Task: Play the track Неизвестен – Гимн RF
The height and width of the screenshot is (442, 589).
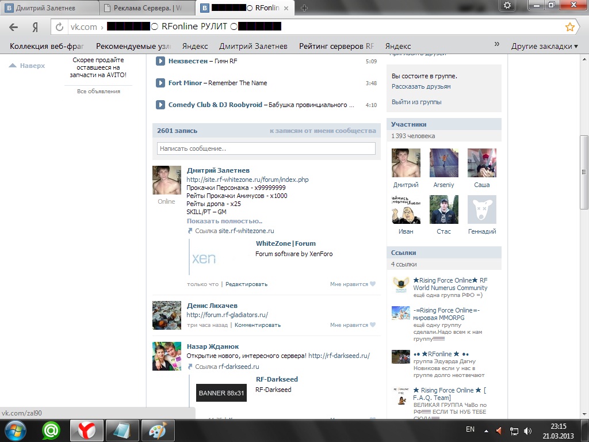Action: 160,61
